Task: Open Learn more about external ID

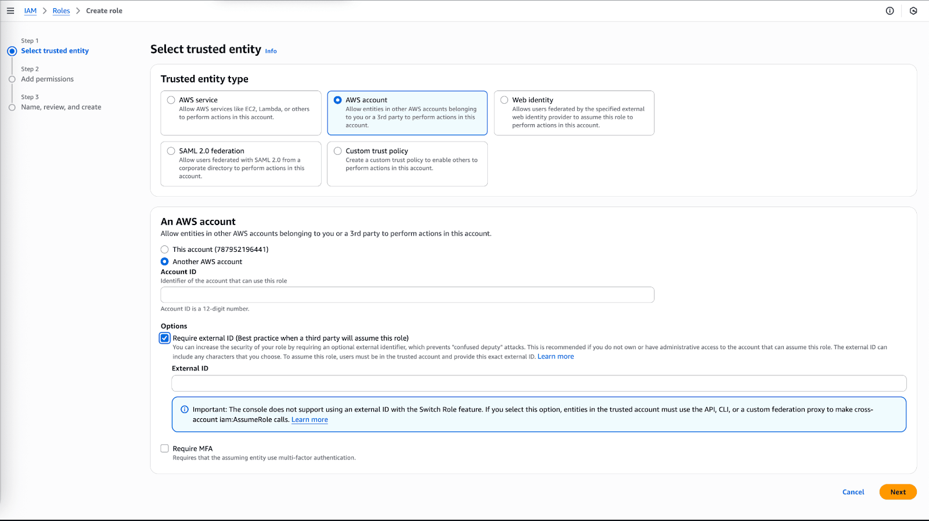Action: [x=555, y=356]
